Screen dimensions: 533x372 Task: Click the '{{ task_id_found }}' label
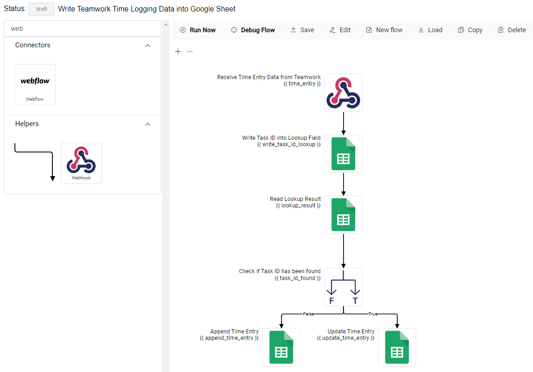point(298,278)
